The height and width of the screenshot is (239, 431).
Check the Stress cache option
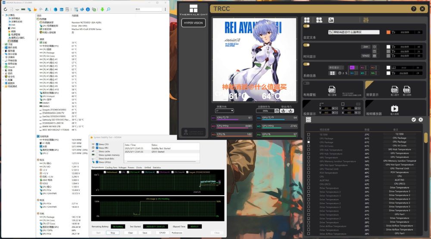(x=97, y=152)
